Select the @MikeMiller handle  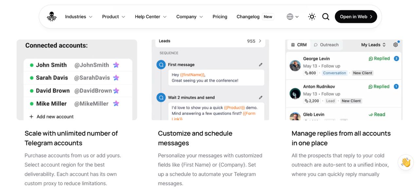tap(91, 104)
